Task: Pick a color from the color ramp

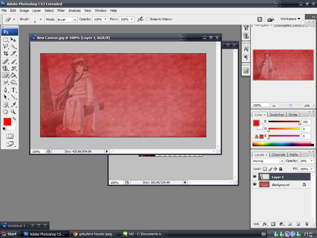Action: (x=283, y=144)
